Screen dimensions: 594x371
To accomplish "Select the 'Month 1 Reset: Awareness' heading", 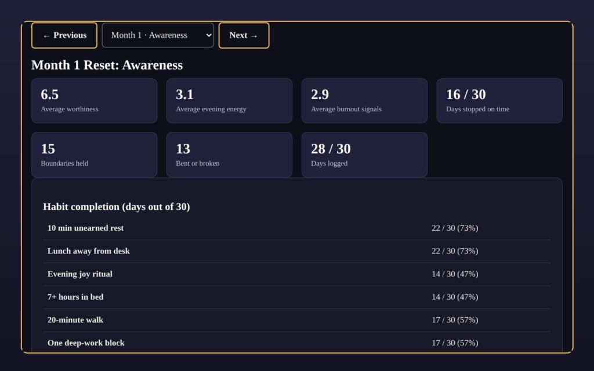I will [x=107, y=65].
